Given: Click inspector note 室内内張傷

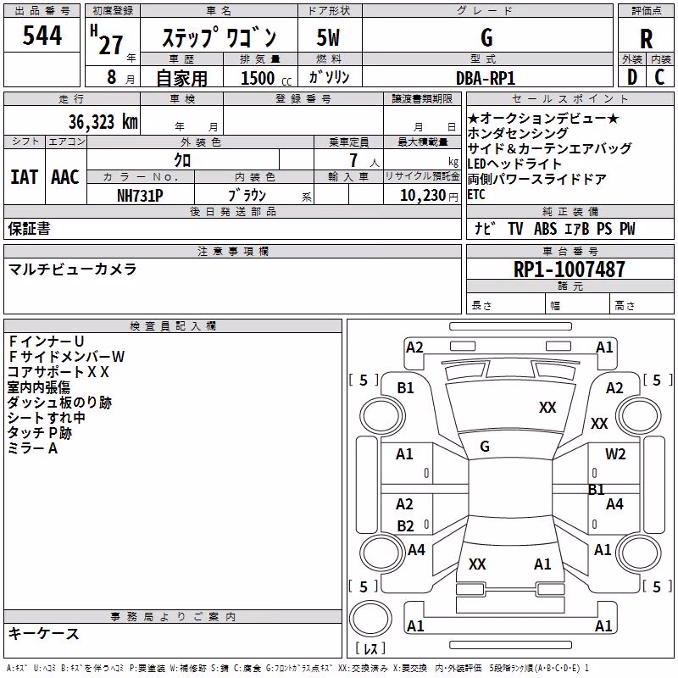Looking at the screenshot, I should click(38, 387).
